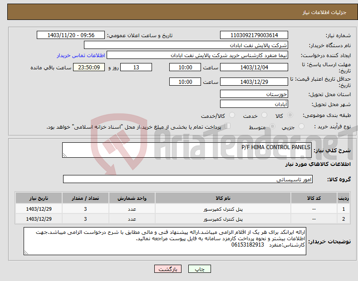Open the اطلاعات تماس خریدار link
The height and width of the screenshot is (281, 358).
coord(81,55)
